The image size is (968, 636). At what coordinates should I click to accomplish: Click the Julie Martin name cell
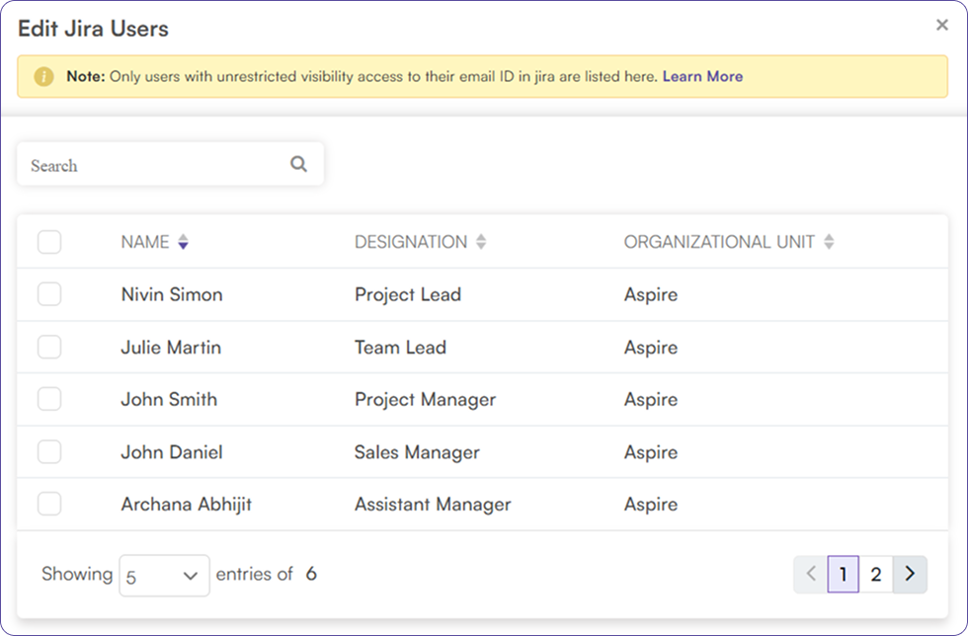point(171,348)
